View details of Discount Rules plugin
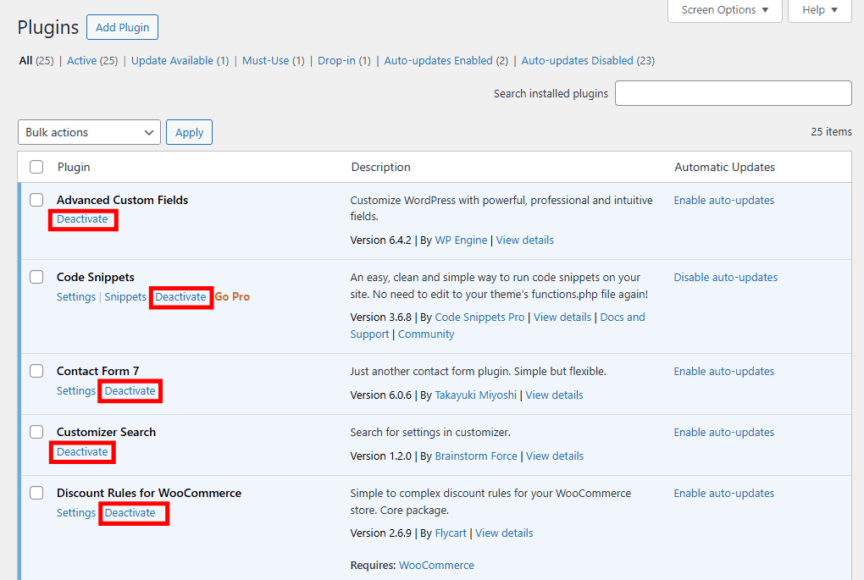The height and width of the screenshot is (580, 864). (x=504, y=533)
